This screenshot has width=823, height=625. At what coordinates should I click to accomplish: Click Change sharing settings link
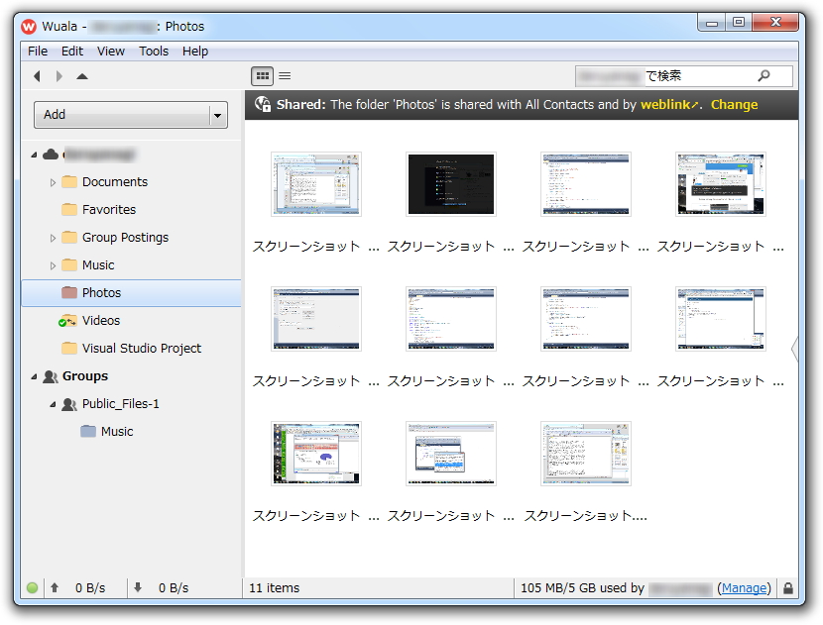pos(734,104)
